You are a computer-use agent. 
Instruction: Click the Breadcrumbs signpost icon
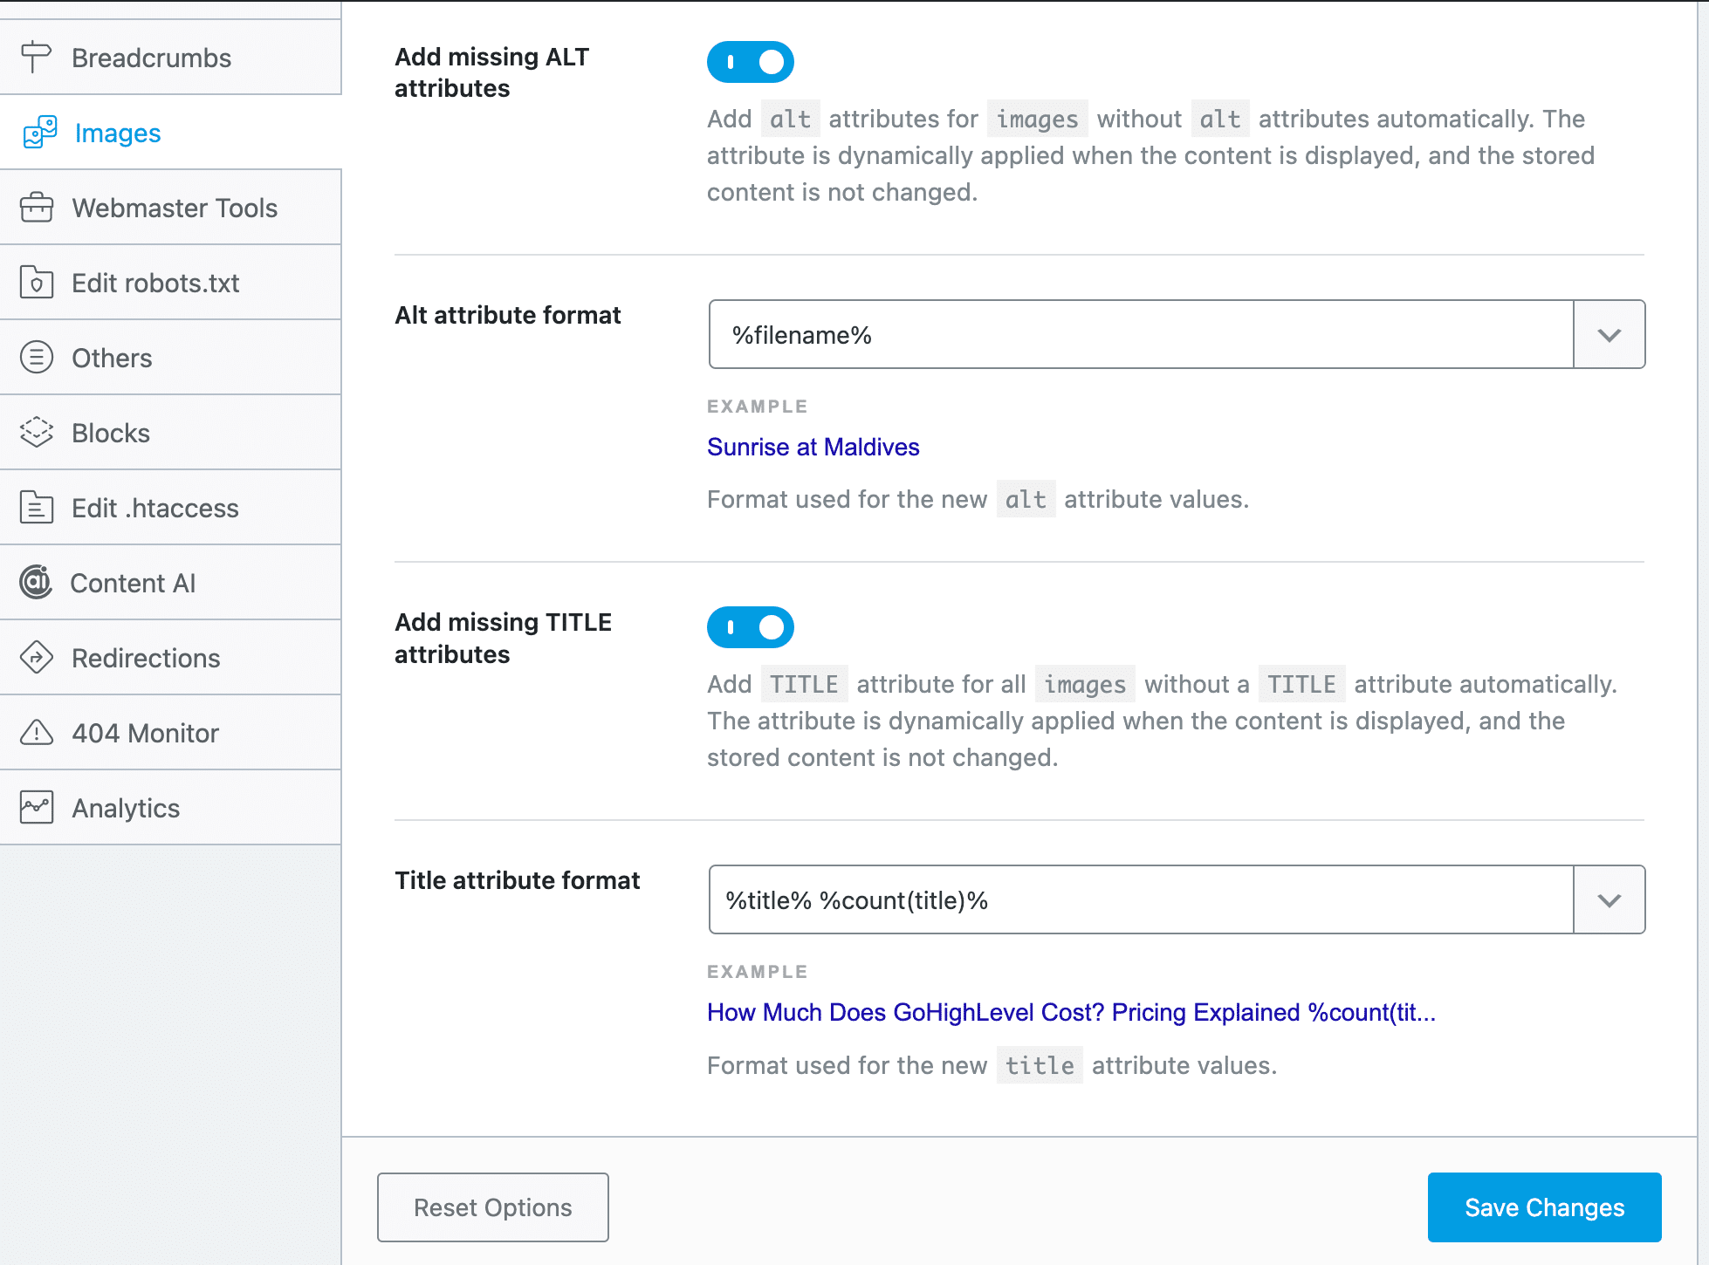point(36,58)
